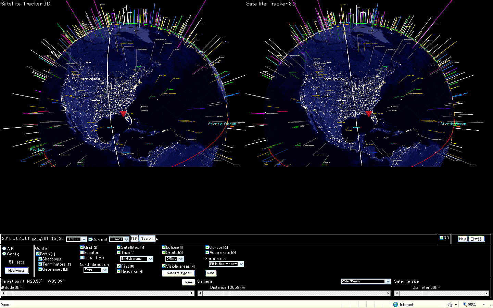Screen dimensions: 493x308
Task: Click the Altitude slider track
Action: tap(98, 293)
